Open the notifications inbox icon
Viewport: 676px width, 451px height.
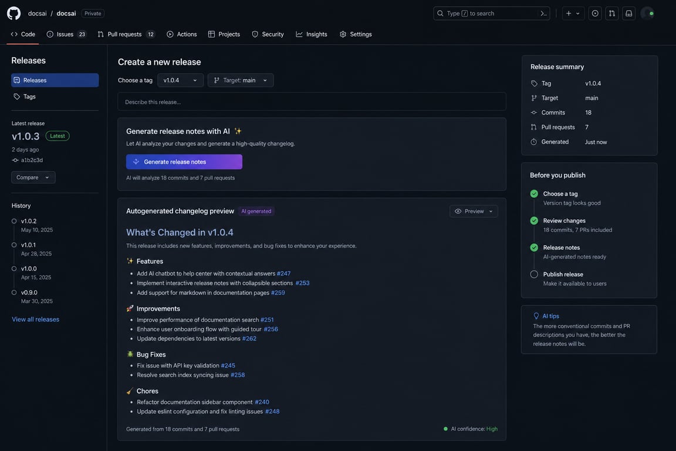[x=628, y=14]
